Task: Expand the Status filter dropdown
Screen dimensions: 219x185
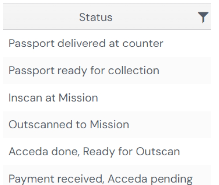Action: (206, 18)
